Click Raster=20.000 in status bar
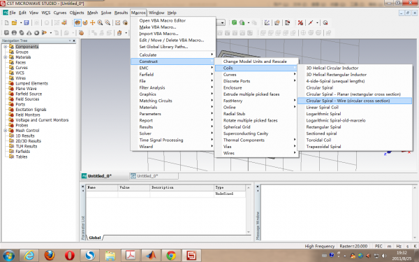 pos(353,246)
